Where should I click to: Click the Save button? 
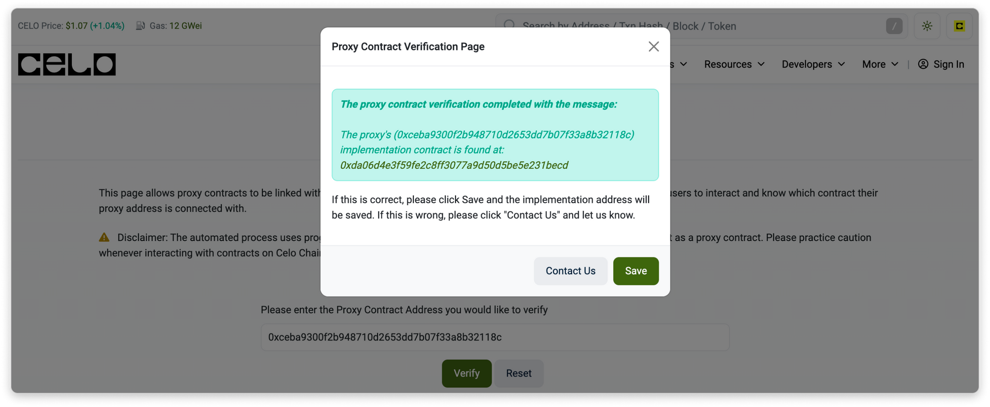coord(636,271)
